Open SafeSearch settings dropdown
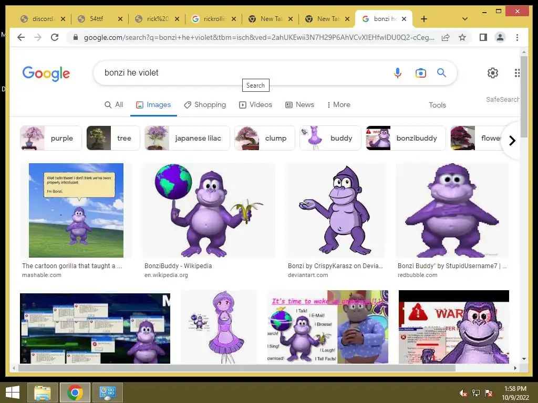This screenshot has width=538, height=403. click(503, 99)
